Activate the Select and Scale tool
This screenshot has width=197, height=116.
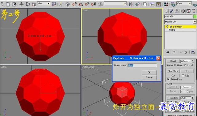pyautogui.click(x=34, y=4)
